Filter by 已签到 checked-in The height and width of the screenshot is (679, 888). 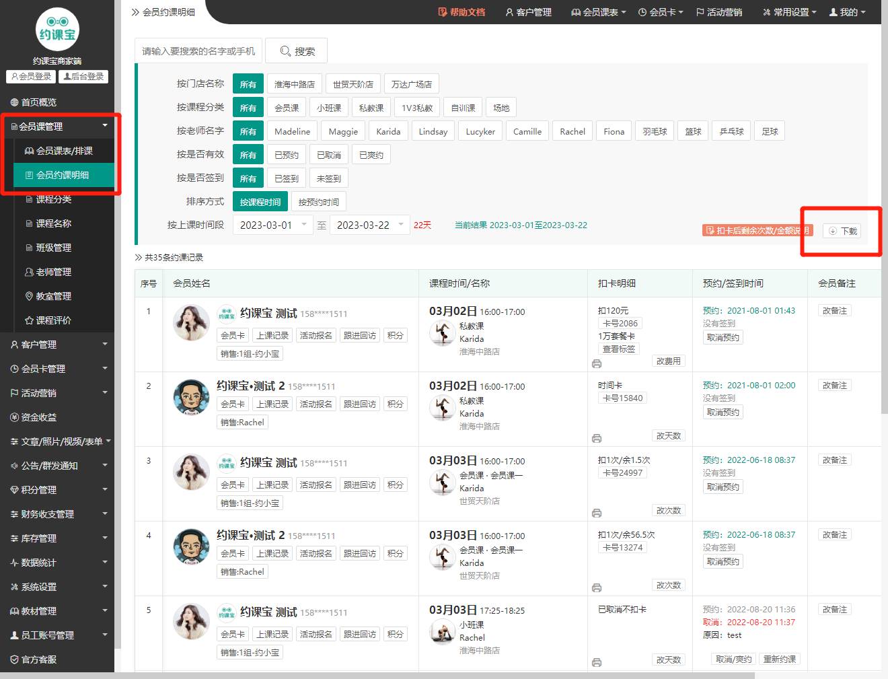click(x=287, y=178)
